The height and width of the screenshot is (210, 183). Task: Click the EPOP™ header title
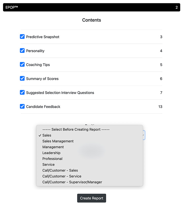point(12,7)
